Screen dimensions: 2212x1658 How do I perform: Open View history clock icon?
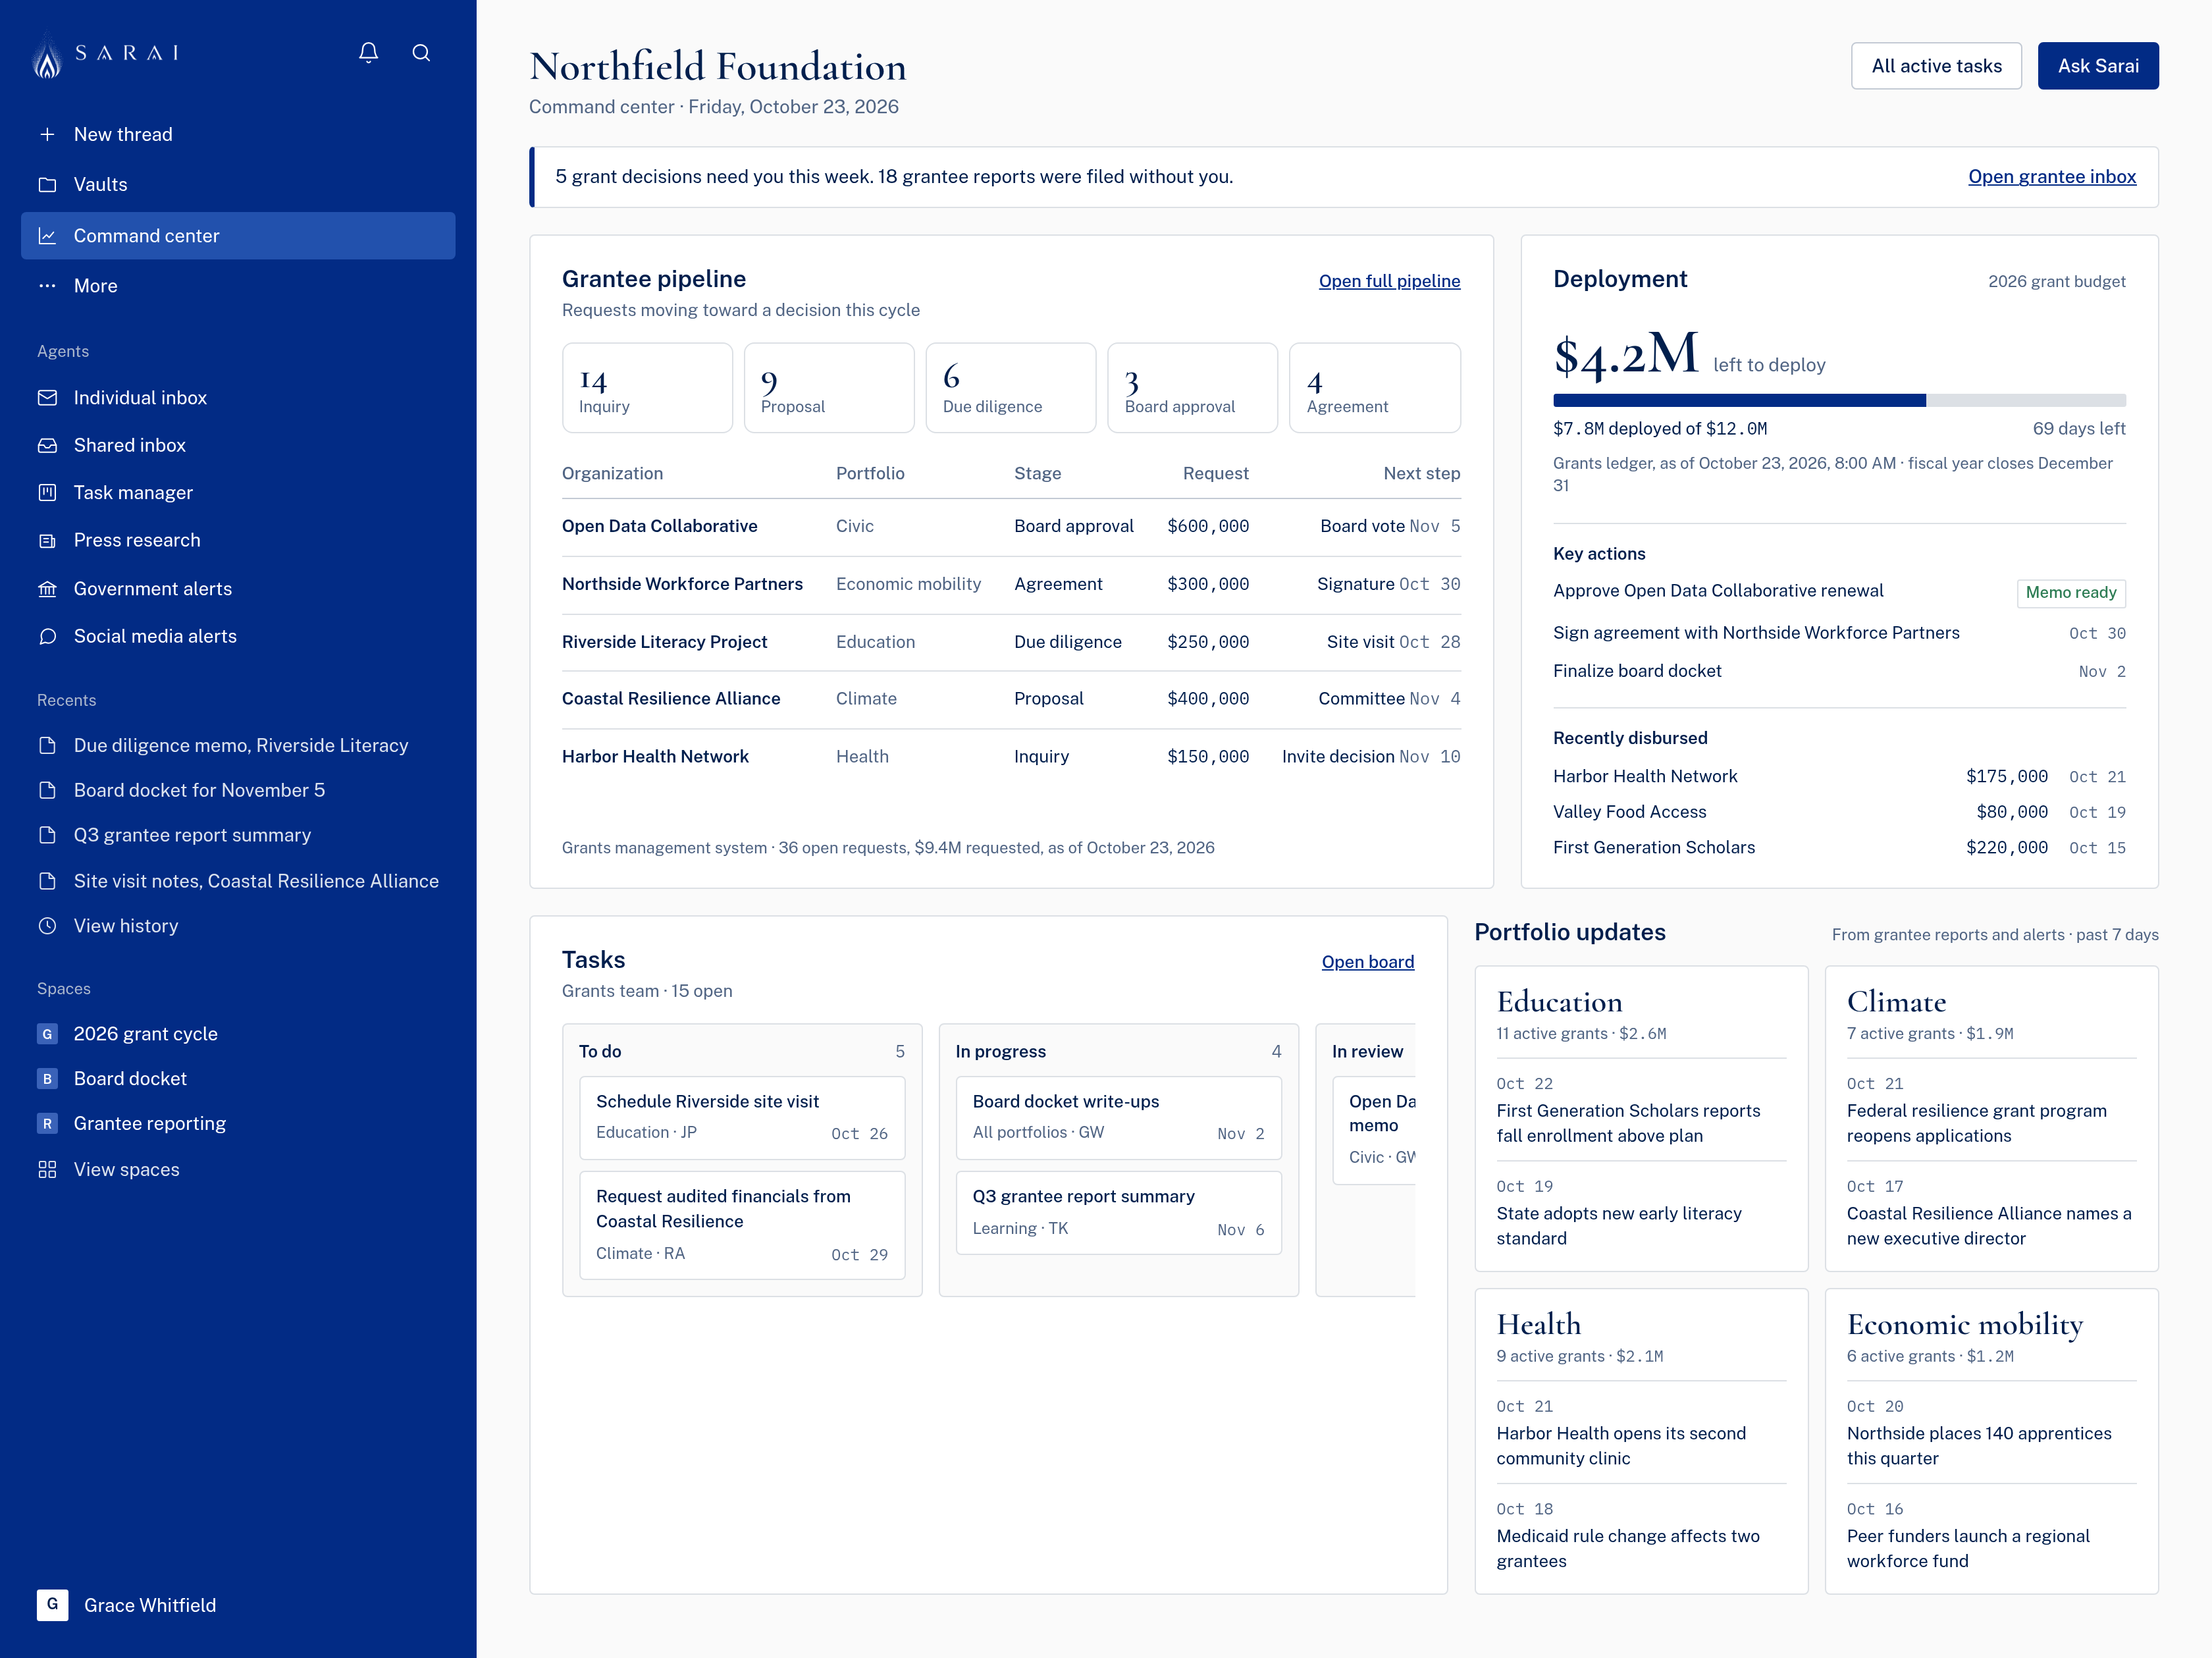[x=47, y=926]
